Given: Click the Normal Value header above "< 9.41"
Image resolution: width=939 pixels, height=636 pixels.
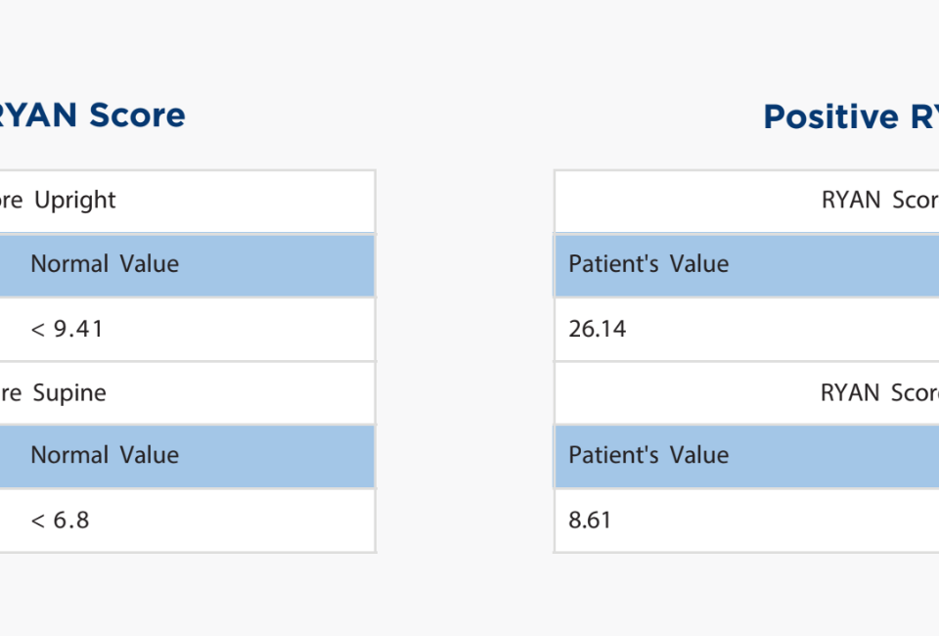Looking at the screenshot, I should [x=105, y=264].
